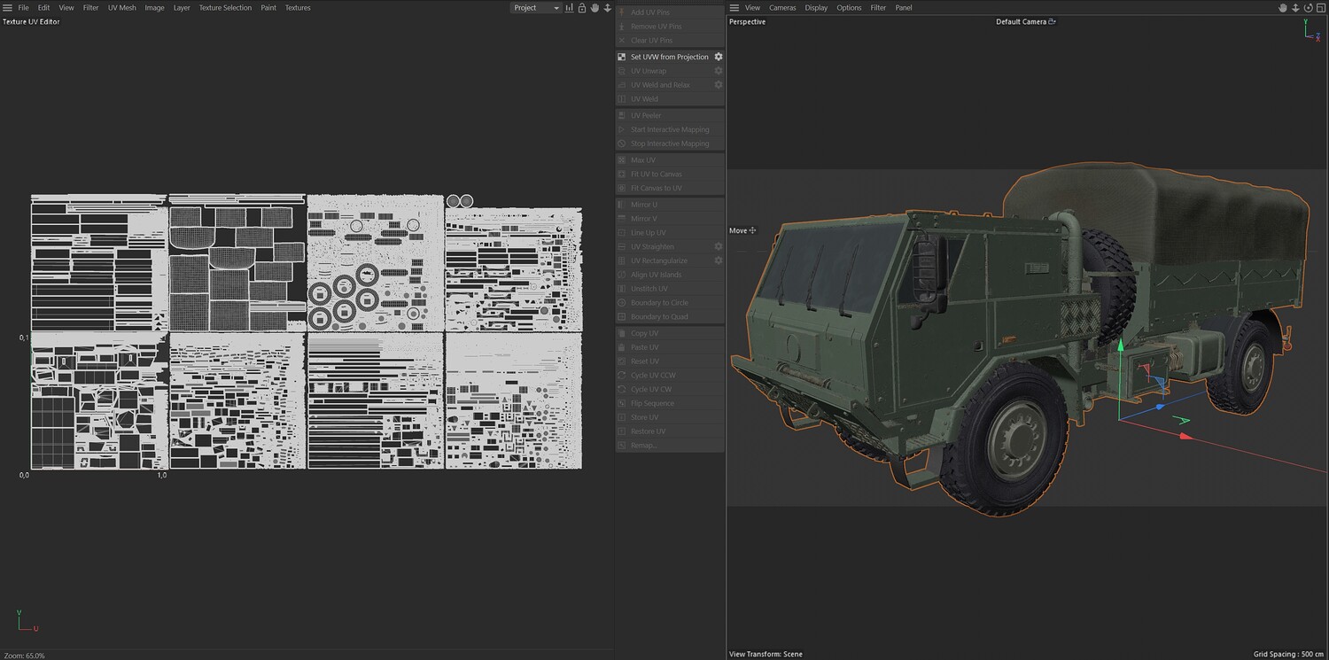
Task: Open the UV Mesh menu
Action: pyautogui.click(x=121, y=8)
